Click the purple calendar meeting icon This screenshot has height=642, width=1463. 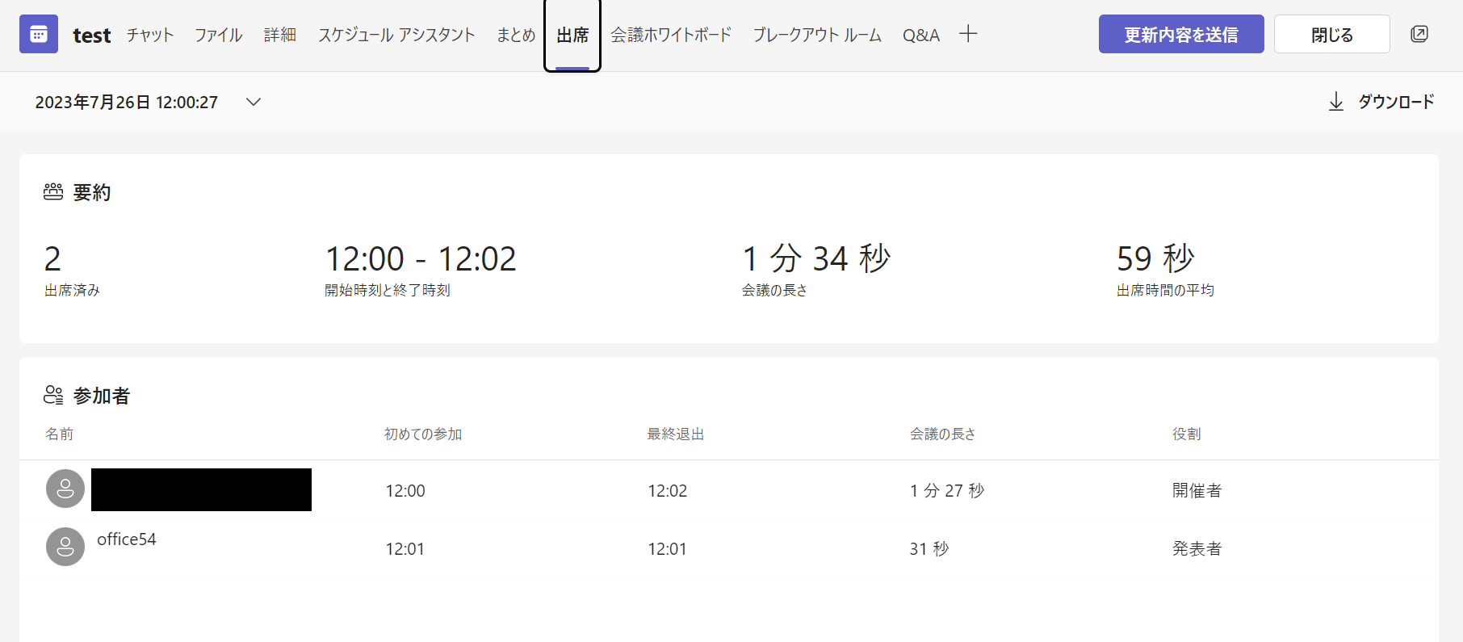pyautogui.click(x=39, y=34)
